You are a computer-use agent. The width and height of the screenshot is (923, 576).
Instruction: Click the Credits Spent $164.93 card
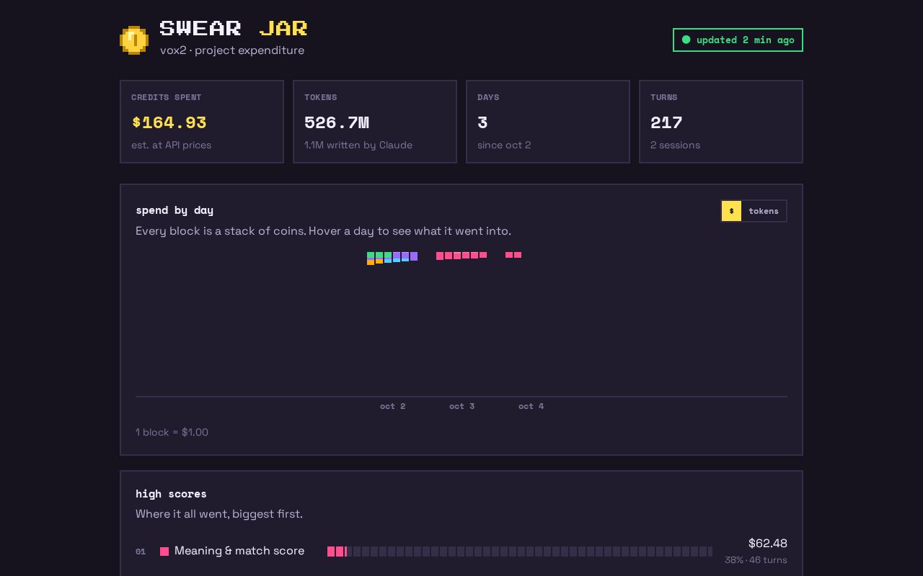point(202,122)
